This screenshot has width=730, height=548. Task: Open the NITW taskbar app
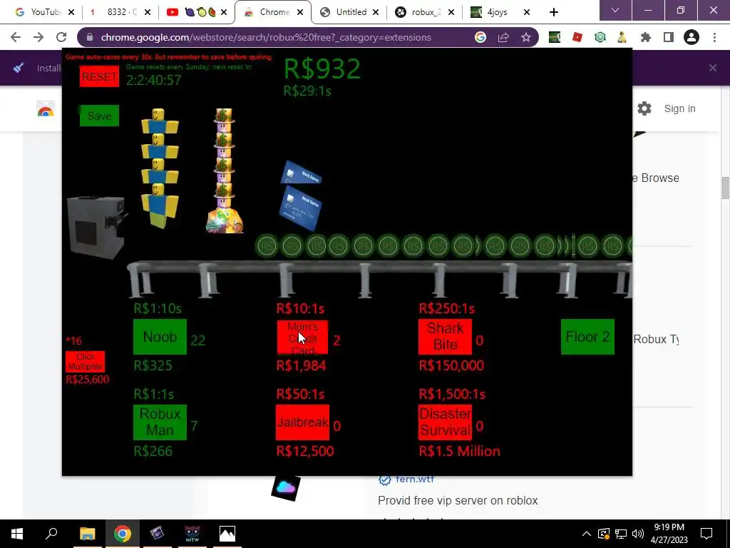[x=192, y=534]
